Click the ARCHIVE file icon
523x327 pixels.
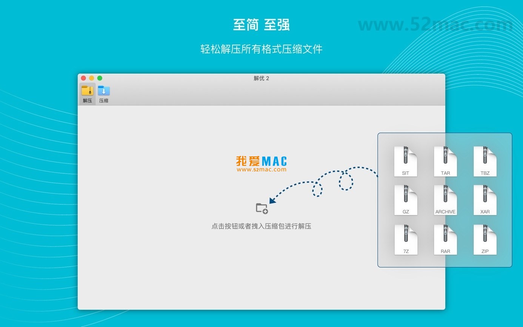(x=445, y=199)
